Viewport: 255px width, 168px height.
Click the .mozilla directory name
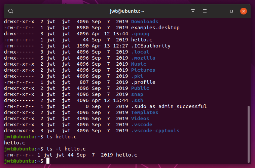pos(143,58)
